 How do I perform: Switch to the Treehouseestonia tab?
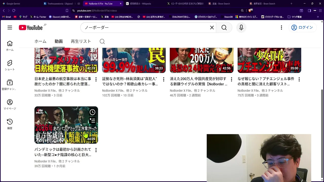pyautogui.click(x=62, y=4)
